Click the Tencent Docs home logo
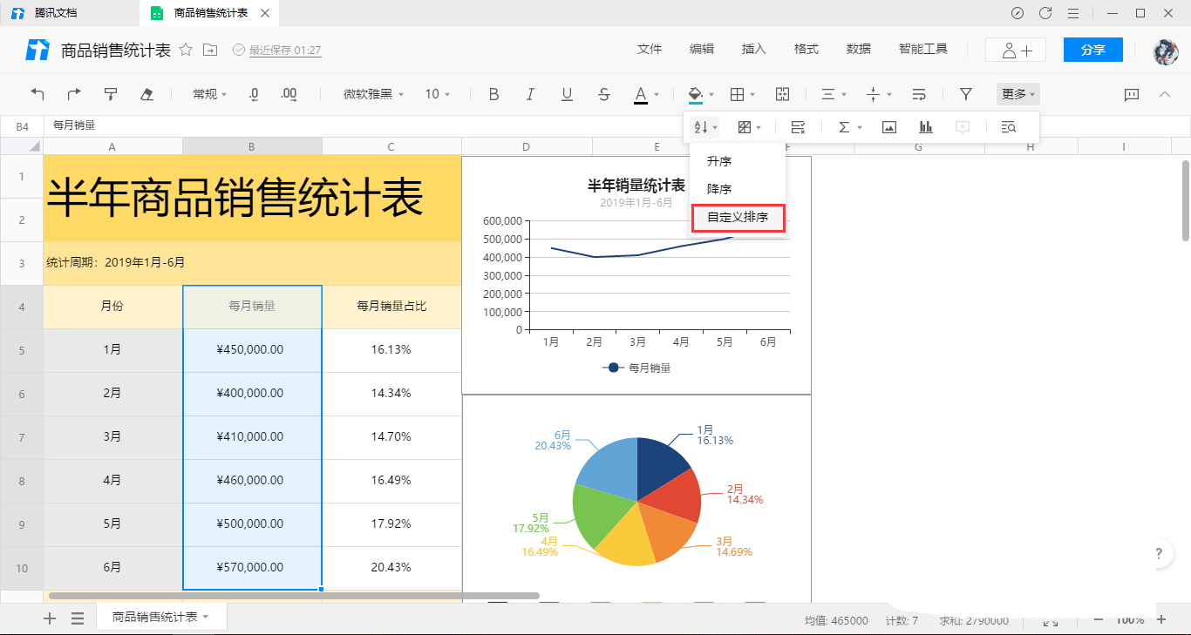The height and width of the screenshot is (635, 1191). pos(37,50)
